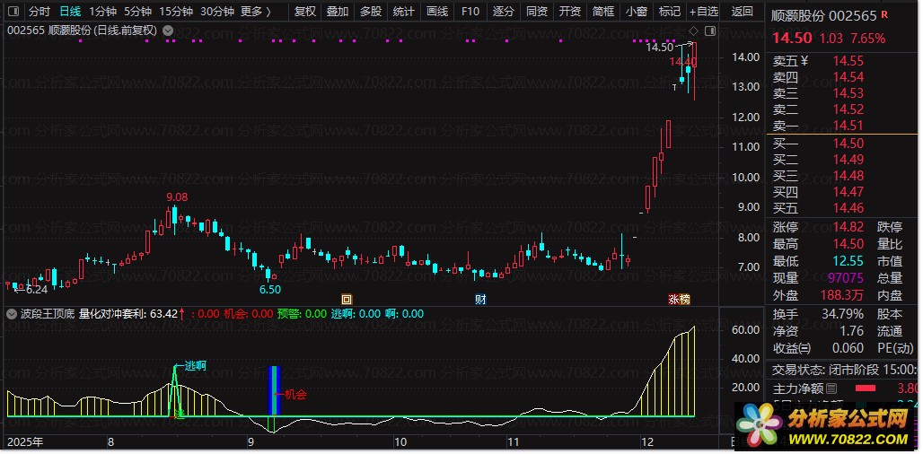Screen dimensions: 923x454
Task: Add stock with +自选 button
Action: tap(704, 11)
